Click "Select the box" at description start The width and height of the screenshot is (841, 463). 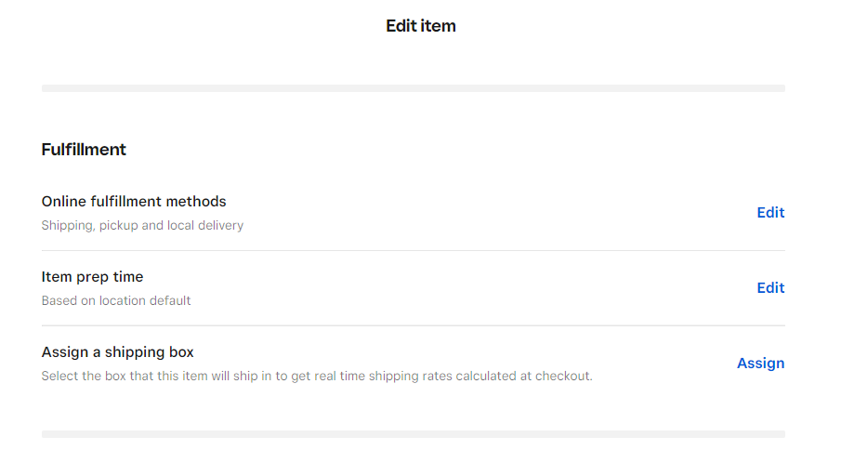click(84, 377)
